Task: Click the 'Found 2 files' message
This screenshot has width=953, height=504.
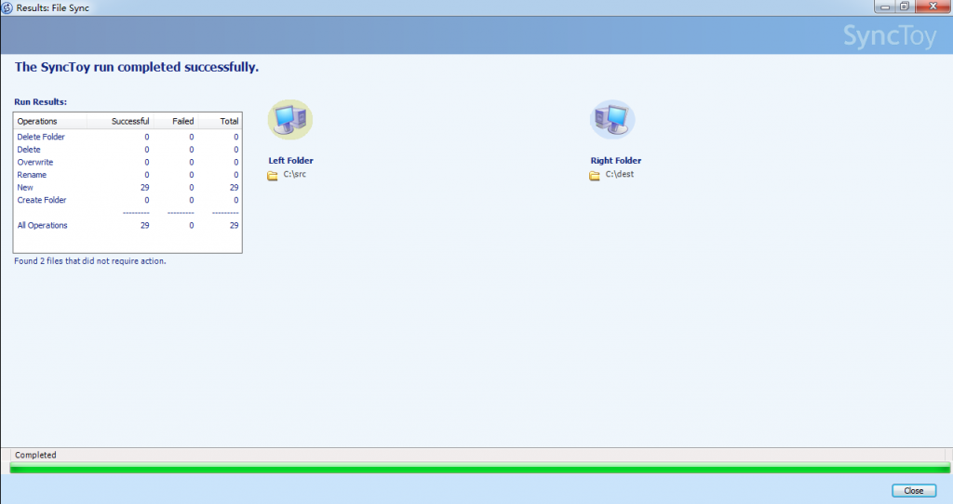Action: click(x=90, y=261)
